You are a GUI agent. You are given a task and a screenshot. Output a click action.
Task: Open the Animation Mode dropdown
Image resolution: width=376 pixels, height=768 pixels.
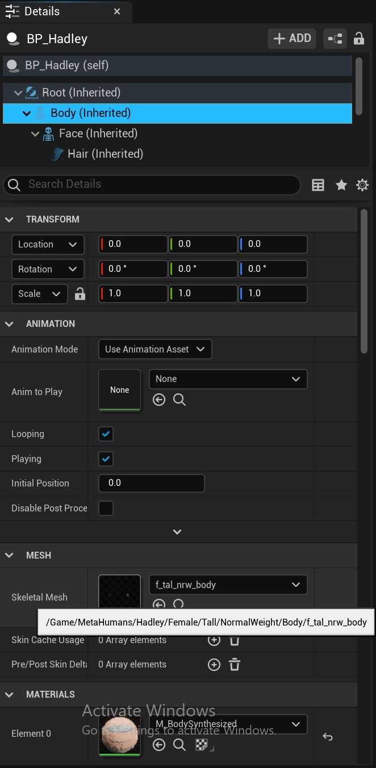[x=155, y=349]
